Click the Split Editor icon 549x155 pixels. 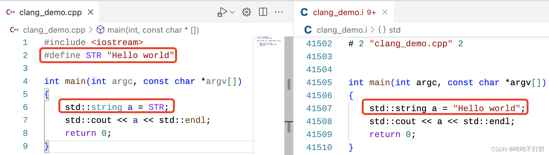(x=263, y=12)
